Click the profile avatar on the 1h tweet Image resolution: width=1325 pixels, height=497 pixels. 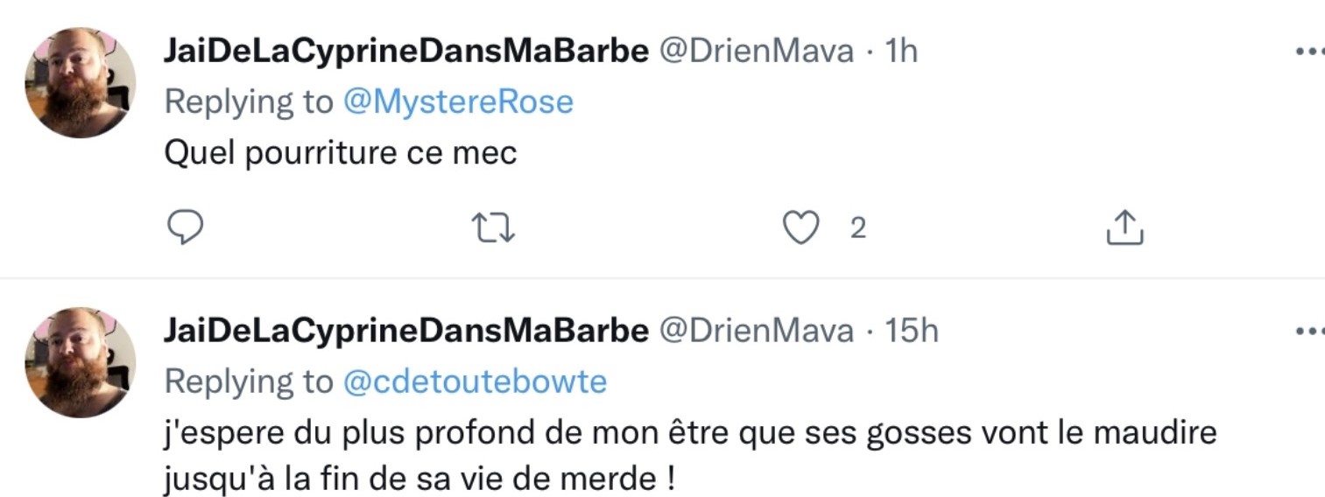tap(80, 83)
